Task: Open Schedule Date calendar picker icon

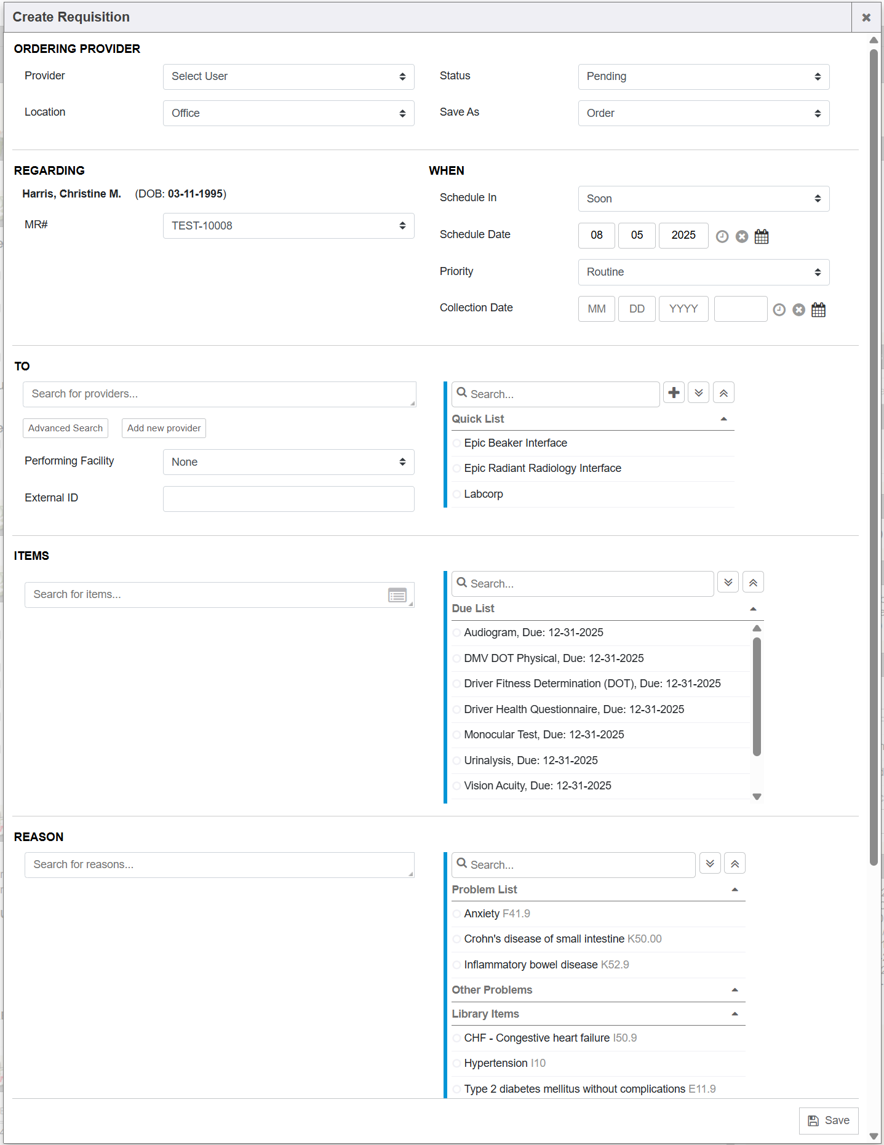Action: click(761, 236)
